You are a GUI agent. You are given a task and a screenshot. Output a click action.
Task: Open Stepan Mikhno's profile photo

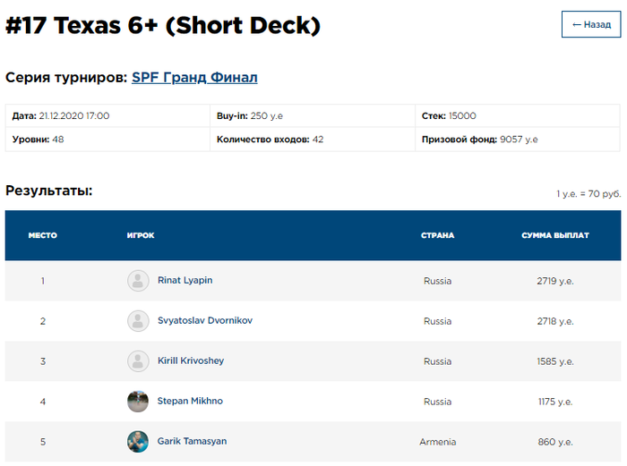click(138, 402)
